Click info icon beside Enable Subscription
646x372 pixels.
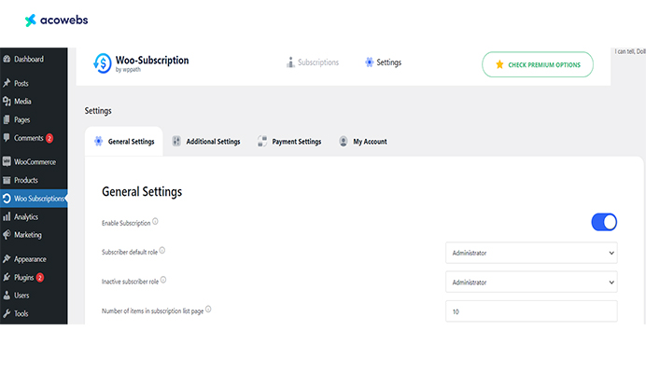tap(155, 221)
